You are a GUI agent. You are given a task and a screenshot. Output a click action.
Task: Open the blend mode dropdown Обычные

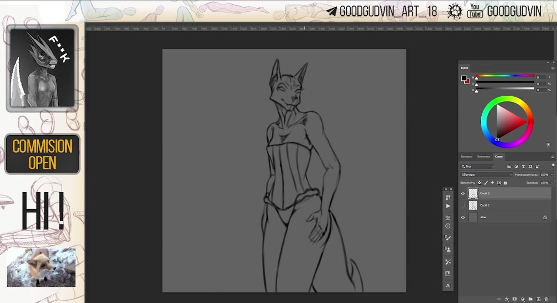click(487, 175)
